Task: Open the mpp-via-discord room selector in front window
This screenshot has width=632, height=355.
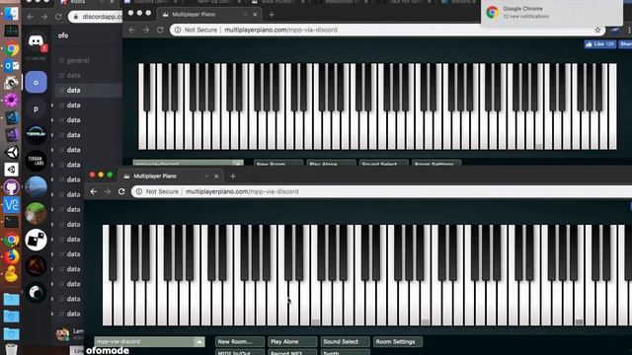Action: point(149,342)
